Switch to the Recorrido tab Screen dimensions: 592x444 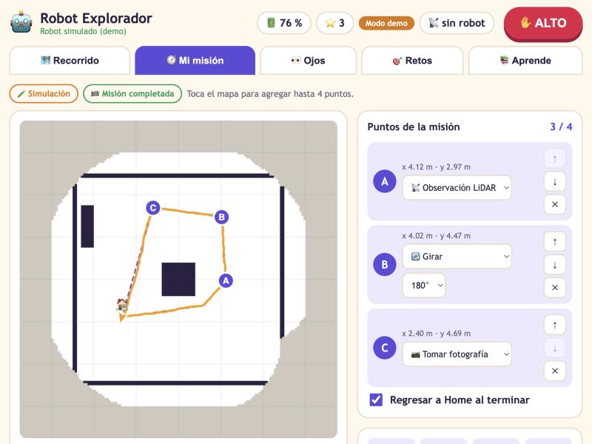(70, 61)
